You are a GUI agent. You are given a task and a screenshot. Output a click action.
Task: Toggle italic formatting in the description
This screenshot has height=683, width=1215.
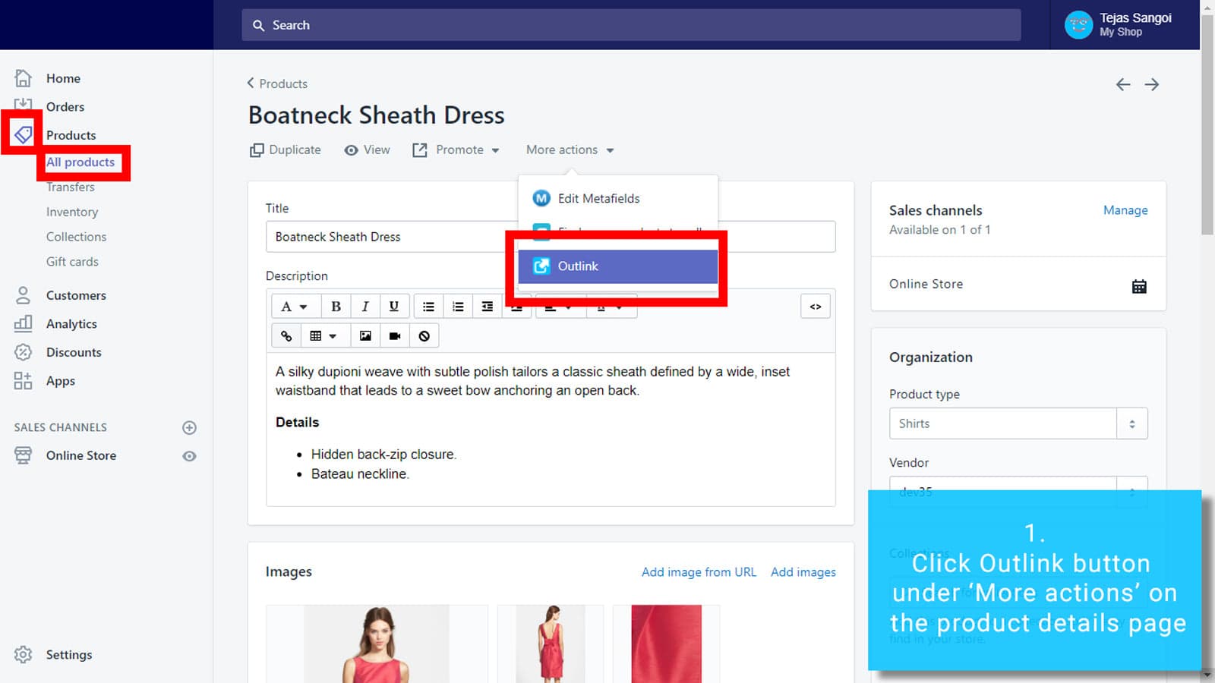[x=364, y=306]
